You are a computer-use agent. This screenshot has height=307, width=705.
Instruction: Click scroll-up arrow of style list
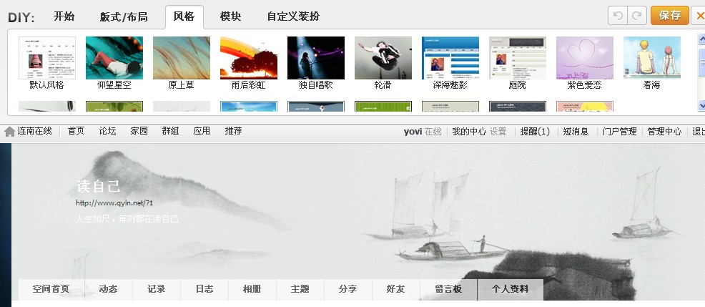(x=701, y=39)
